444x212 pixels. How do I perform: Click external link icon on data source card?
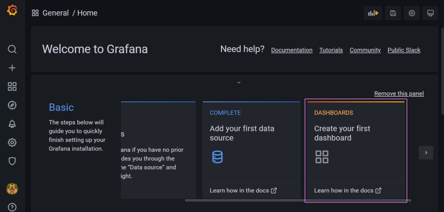tap(274, 190)
